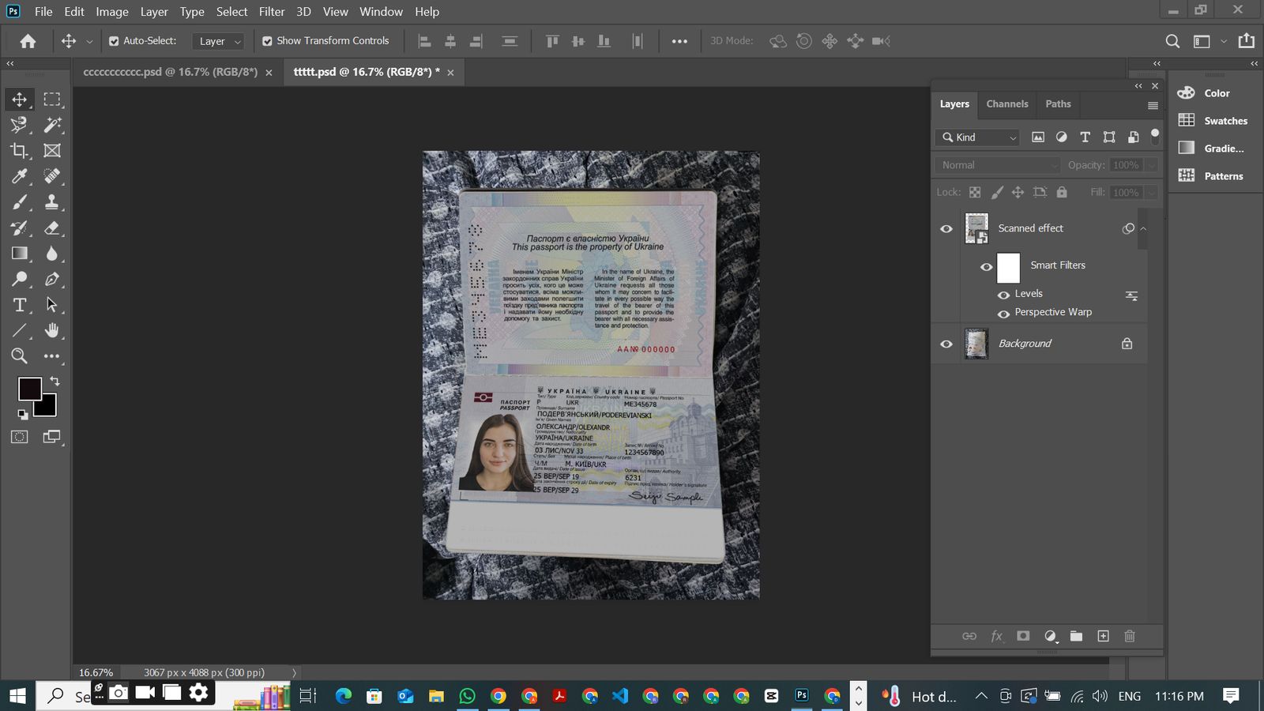Click the foreground color swatch

pyautogui.click(x=30, y=389)
